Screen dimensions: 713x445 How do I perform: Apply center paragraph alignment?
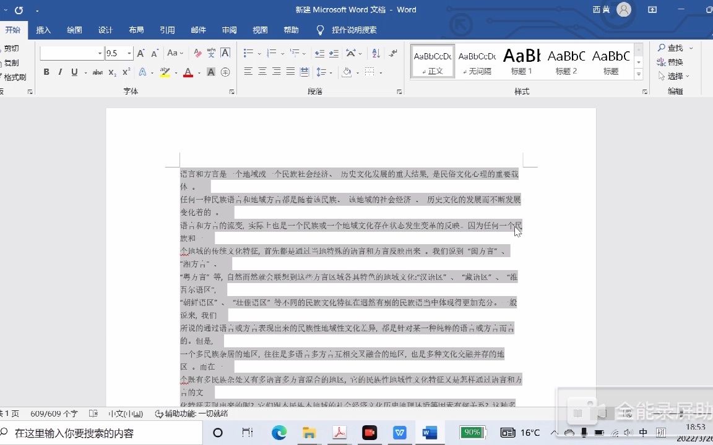262,72
